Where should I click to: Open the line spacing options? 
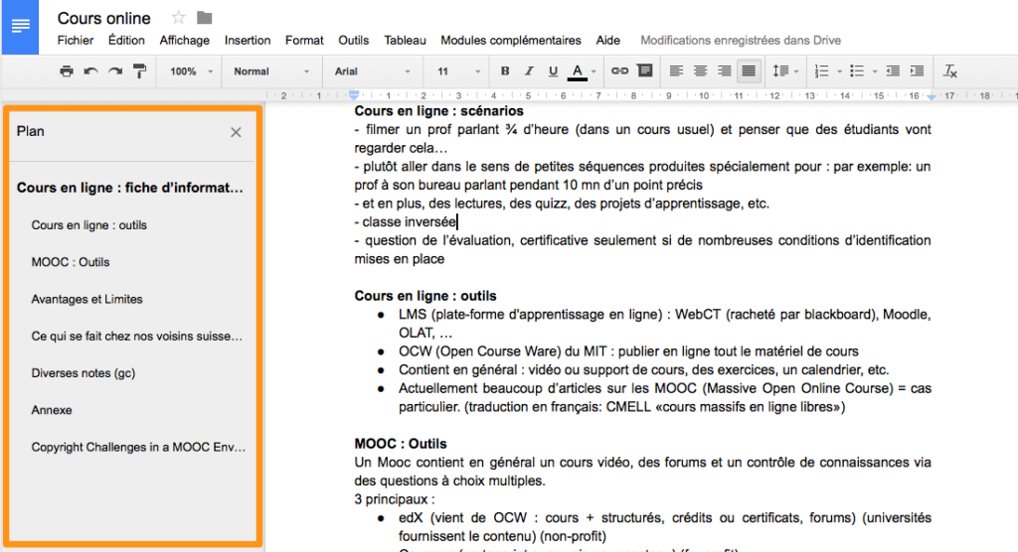785,71
